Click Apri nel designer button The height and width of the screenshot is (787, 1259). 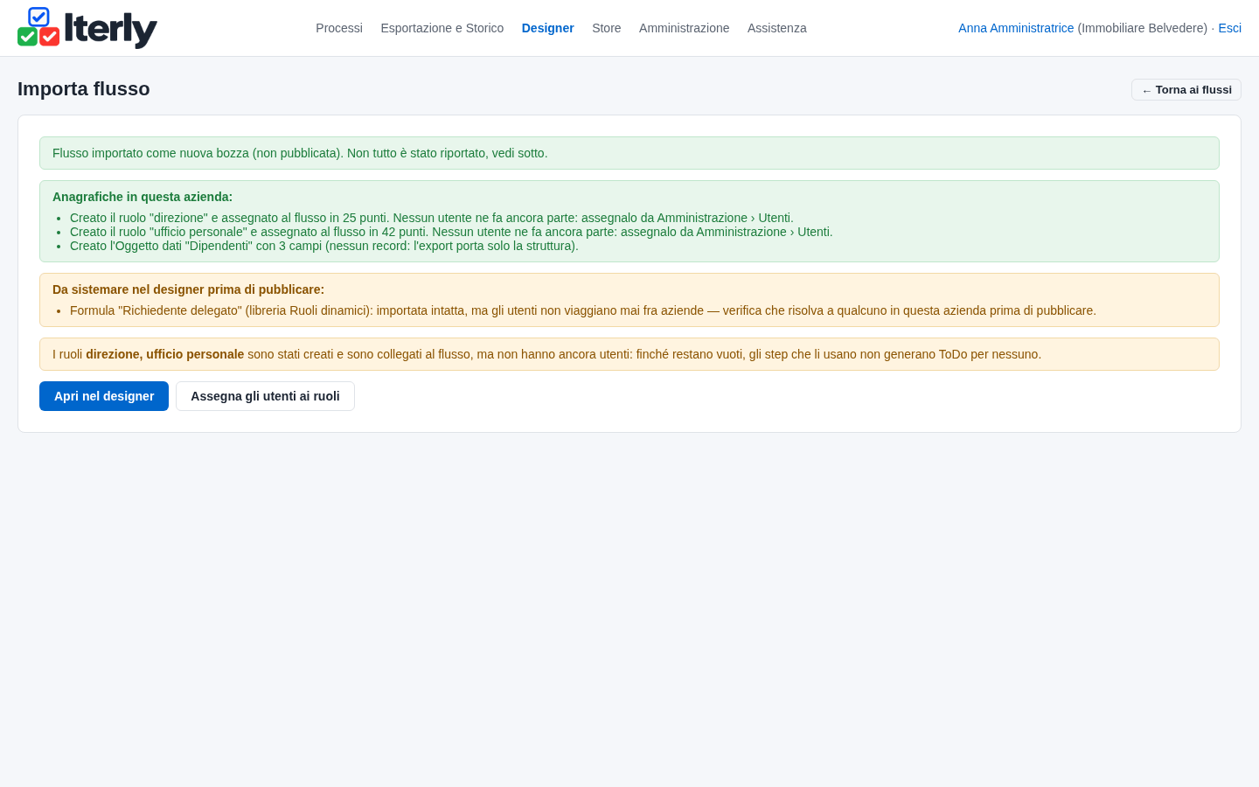pyautogui.click(x=104, y=396)
